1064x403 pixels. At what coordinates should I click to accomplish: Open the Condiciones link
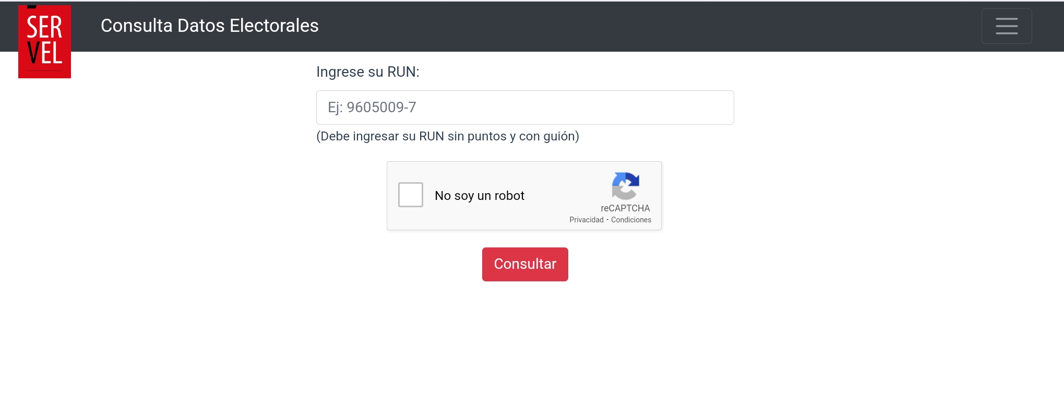tap(631, 220)
